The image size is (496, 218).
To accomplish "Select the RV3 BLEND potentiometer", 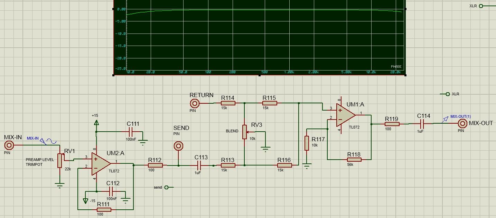I will (x=245, y=132).
